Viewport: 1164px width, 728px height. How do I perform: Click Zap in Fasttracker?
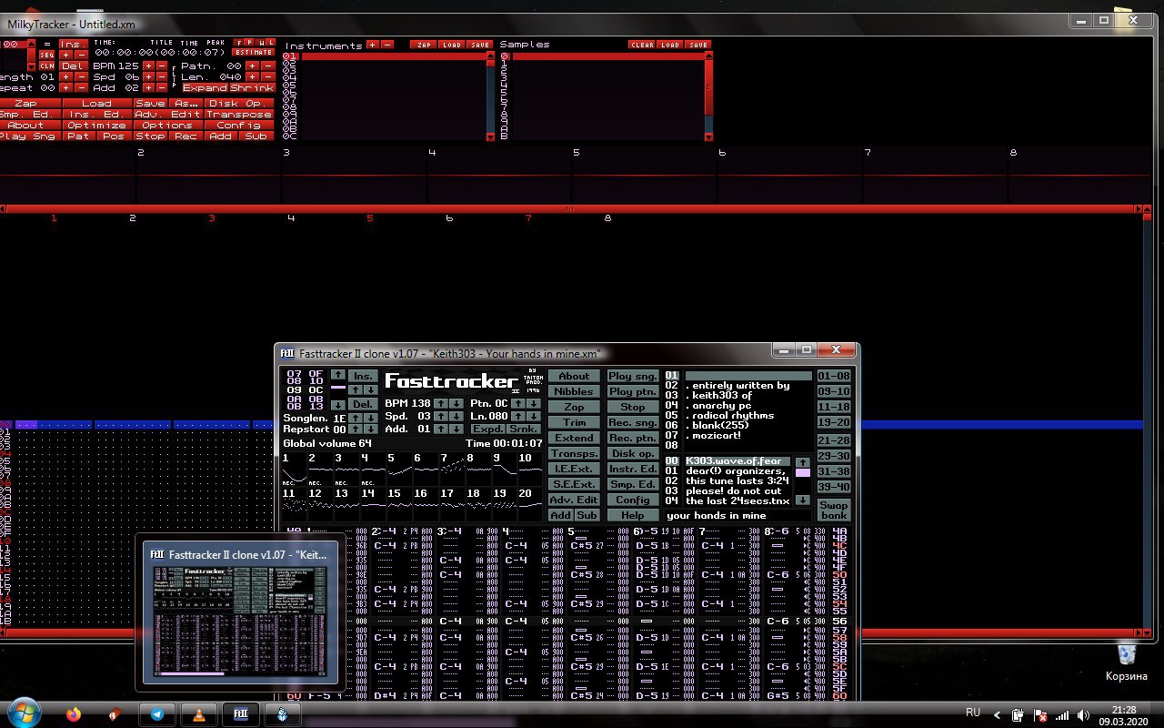pos(574,407)
